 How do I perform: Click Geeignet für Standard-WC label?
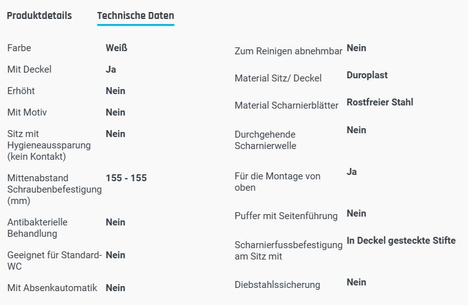54,261
